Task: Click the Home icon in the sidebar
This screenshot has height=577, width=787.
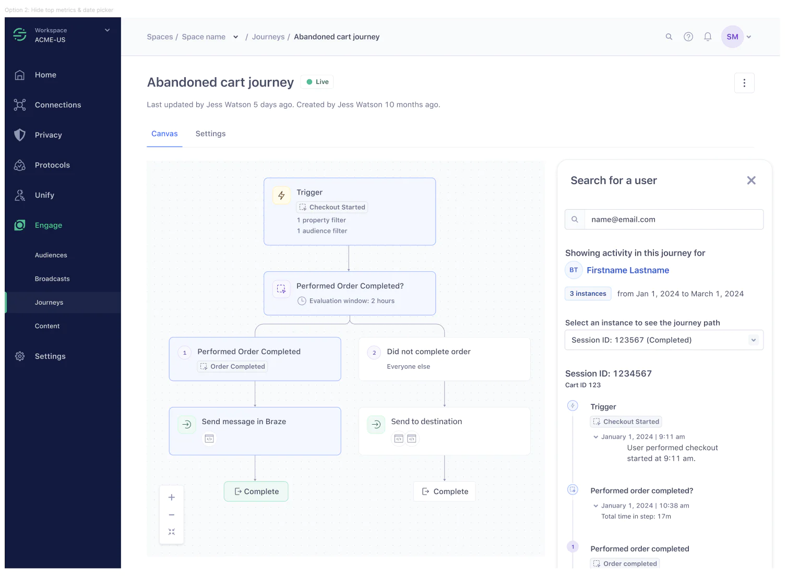Action: (20, 75)
